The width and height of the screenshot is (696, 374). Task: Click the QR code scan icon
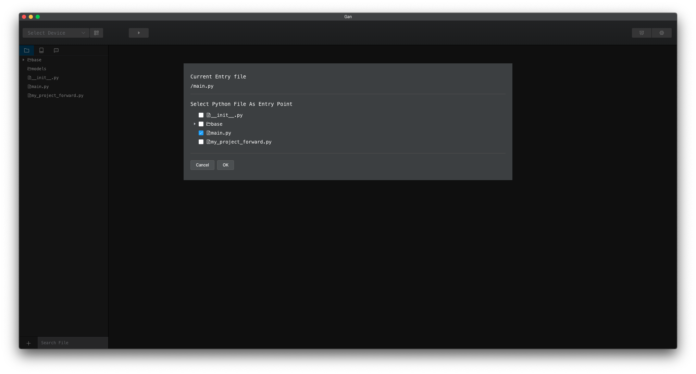coord(96,33)
